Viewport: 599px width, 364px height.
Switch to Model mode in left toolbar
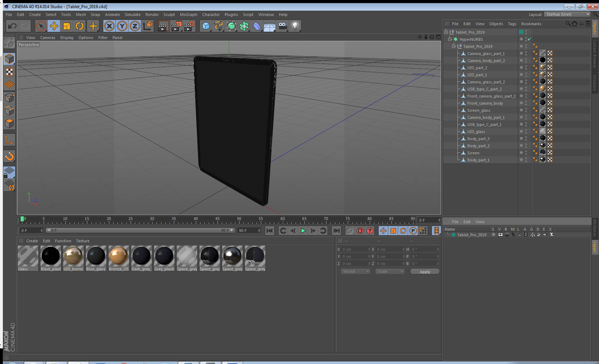(9, 59)
